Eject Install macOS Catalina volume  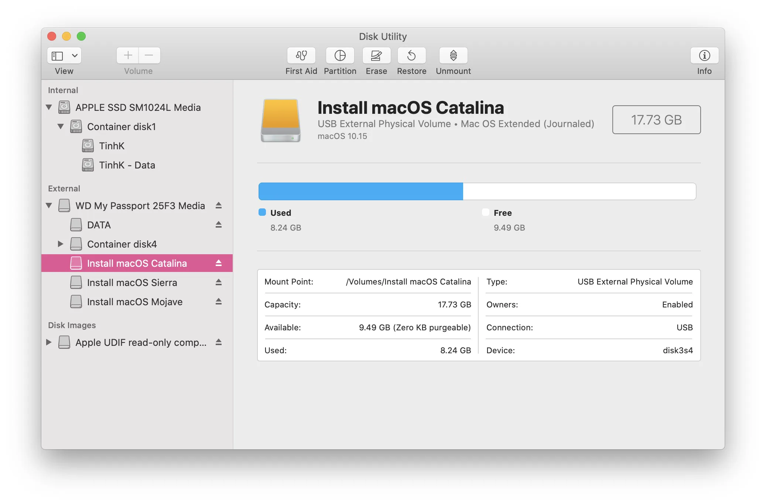click(219, 263)
